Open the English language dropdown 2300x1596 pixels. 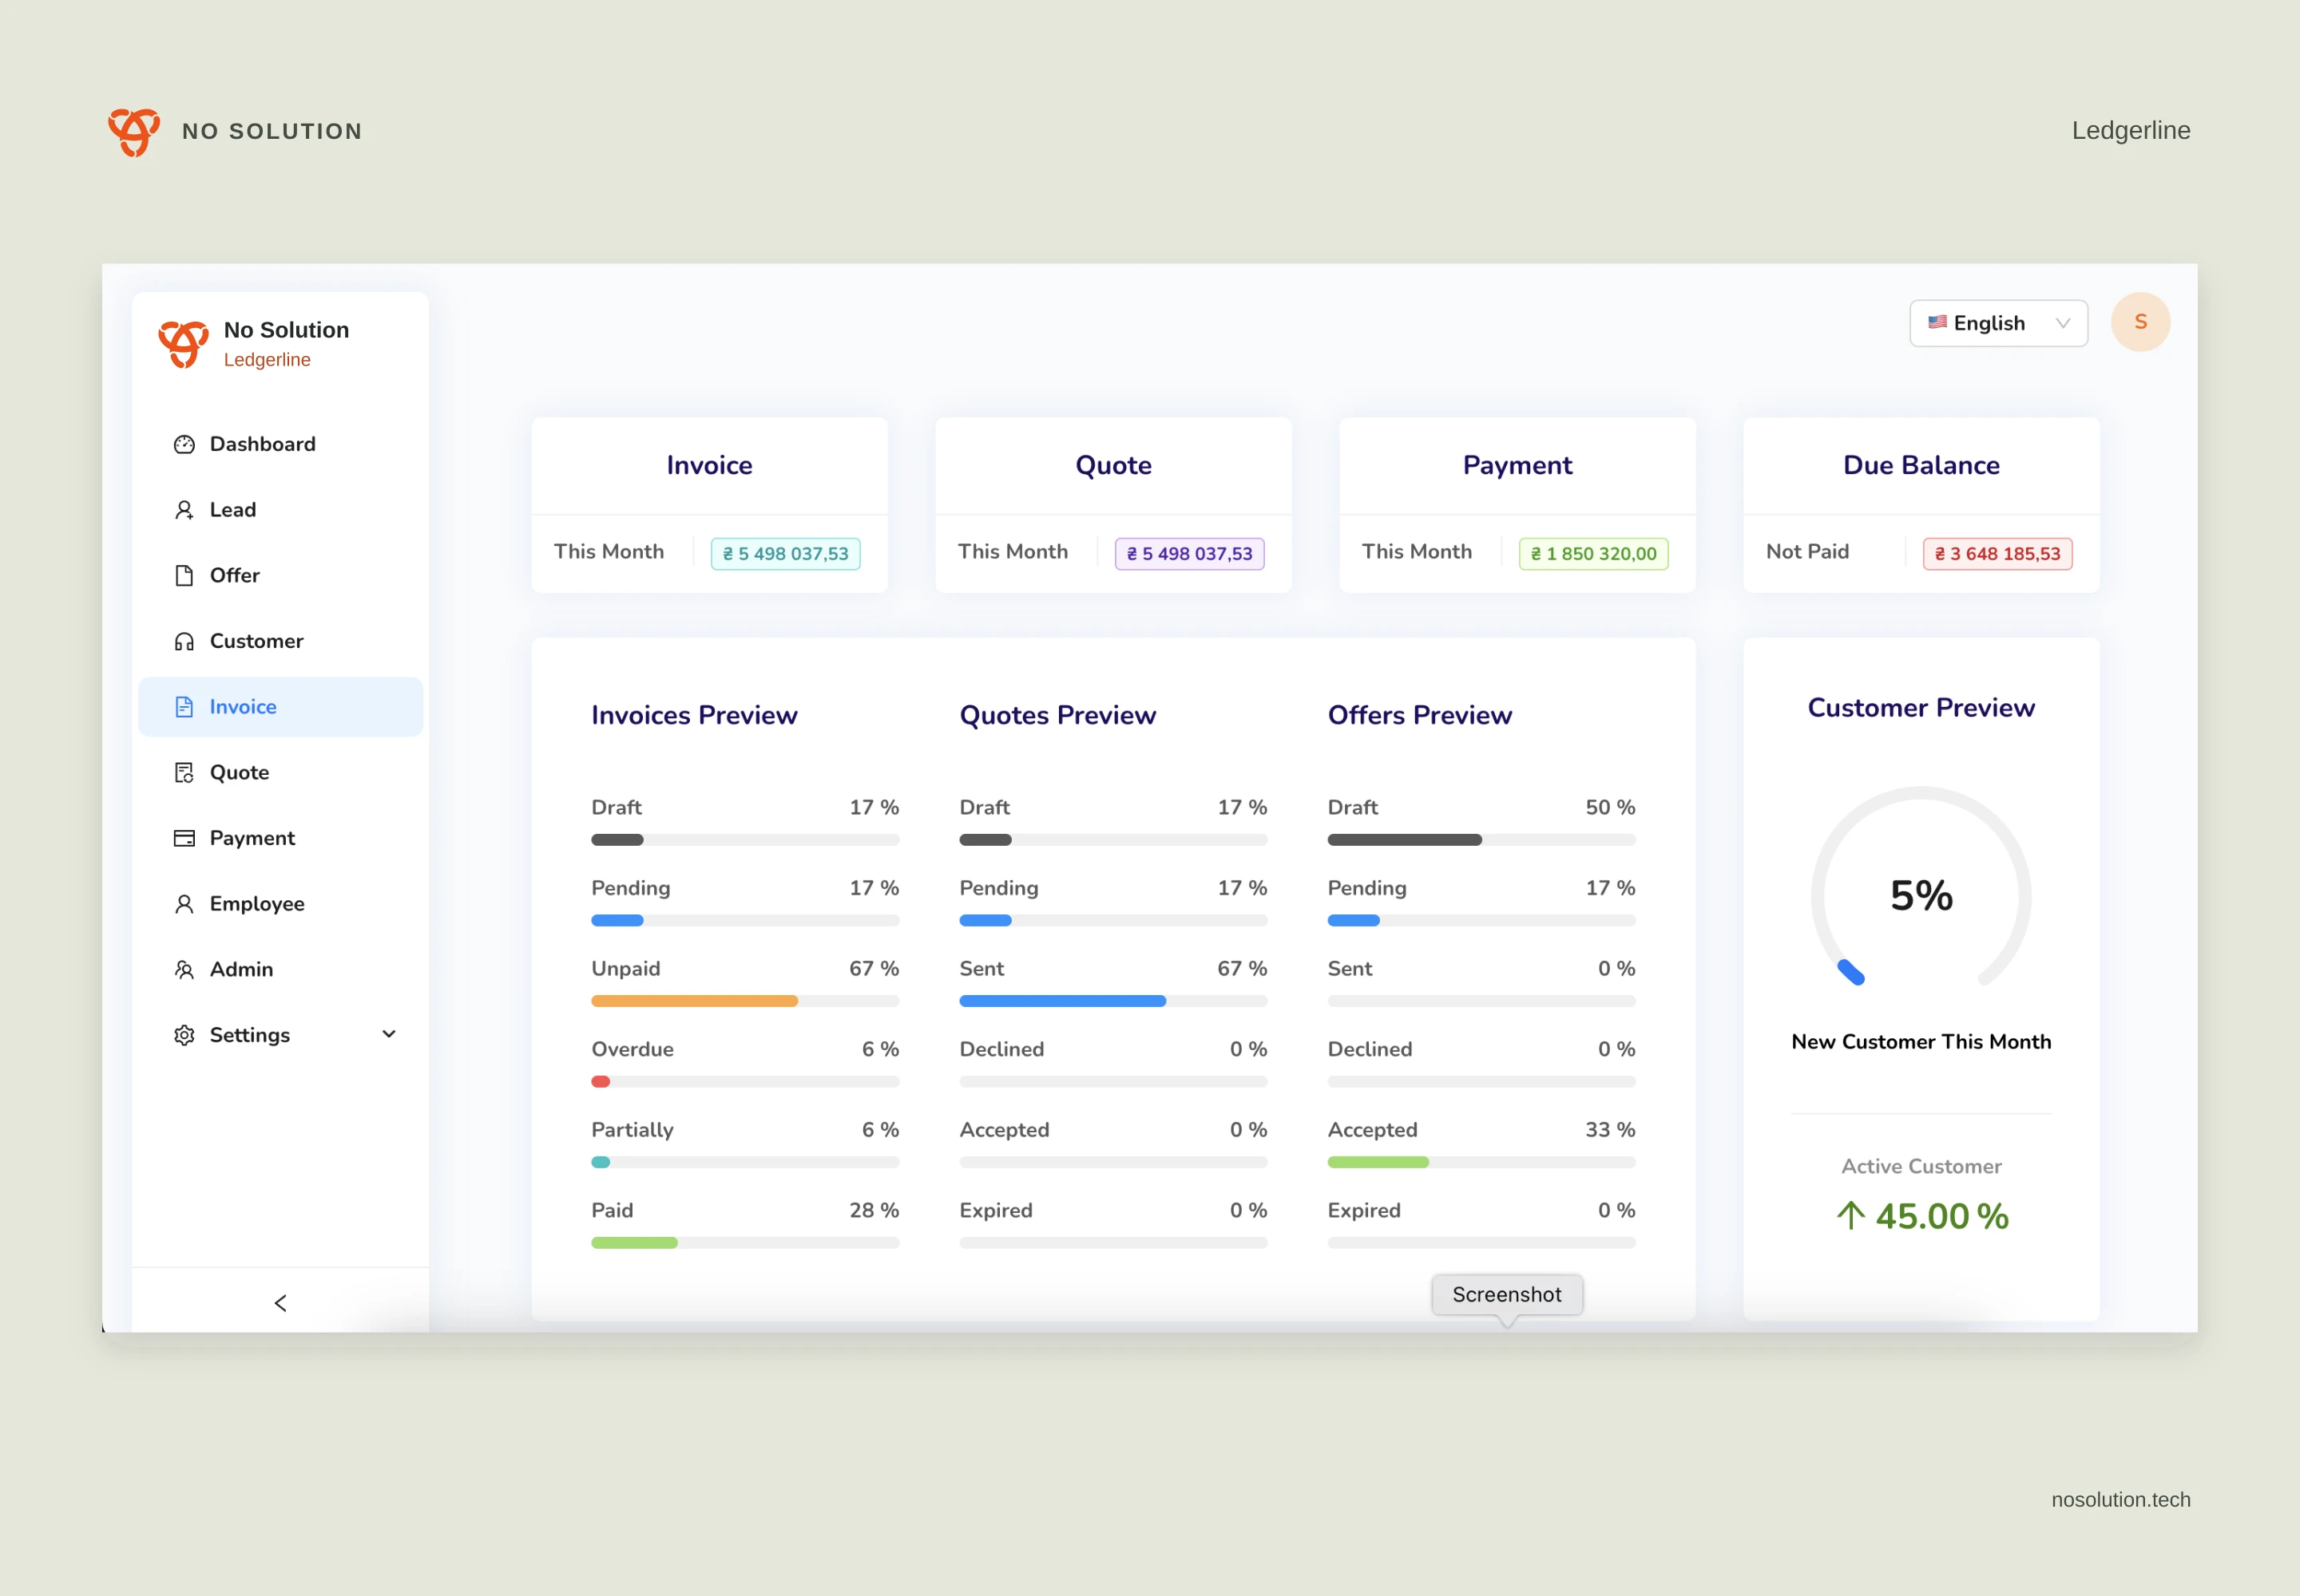point(1998,323)
